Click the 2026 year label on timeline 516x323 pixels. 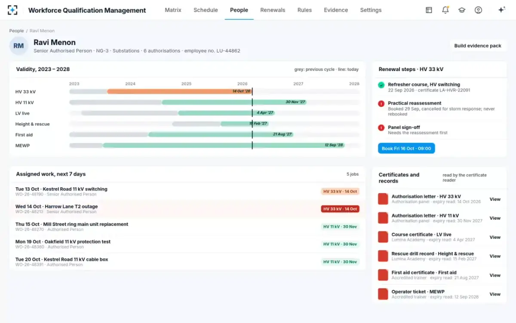242,84
